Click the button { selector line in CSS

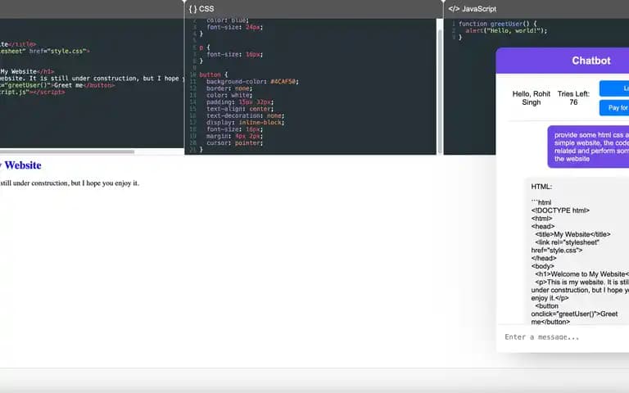point(214,75)
